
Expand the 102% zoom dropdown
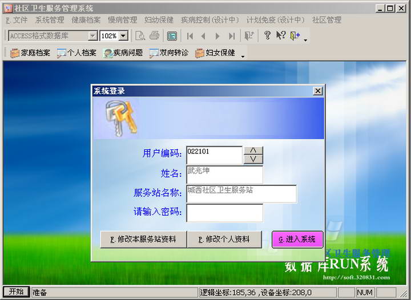[123, 36]
